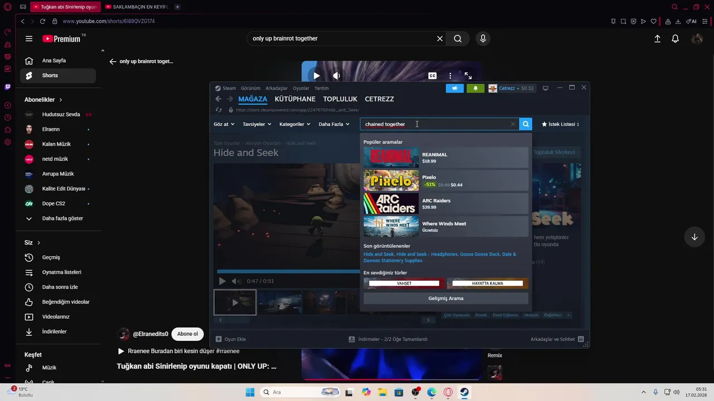This screenshot has height=401, width=714.
Task: Open Steam Big Picture mode monitor icon
Action: point(546,88)
